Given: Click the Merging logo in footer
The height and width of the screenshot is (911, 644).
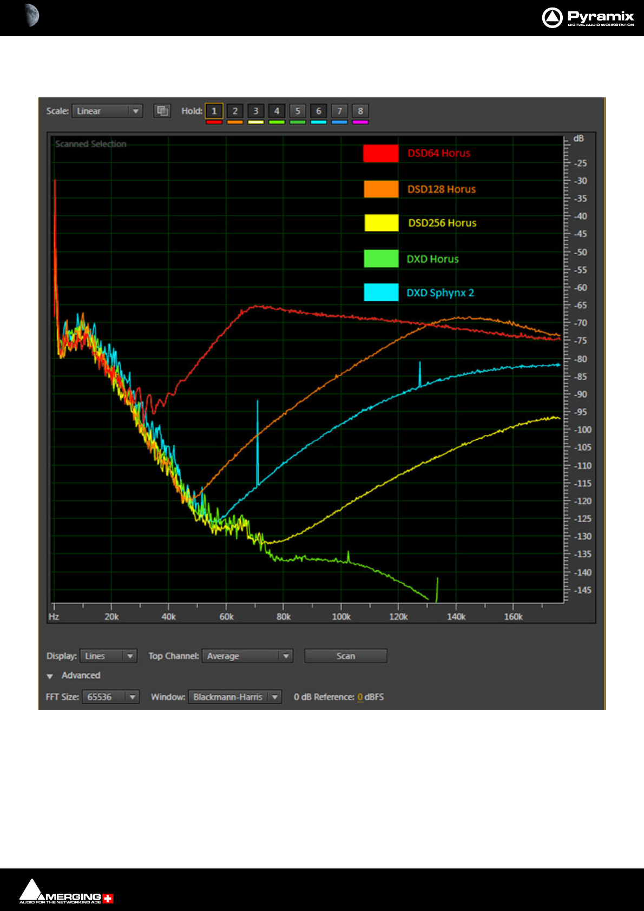Looking at the screenshot, I should point(67,892).
